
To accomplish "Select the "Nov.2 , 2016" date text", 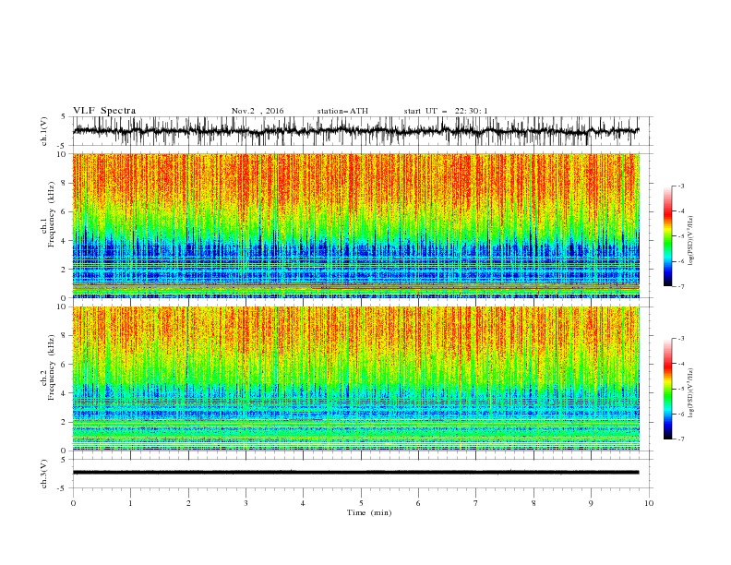I will (258, 111).
